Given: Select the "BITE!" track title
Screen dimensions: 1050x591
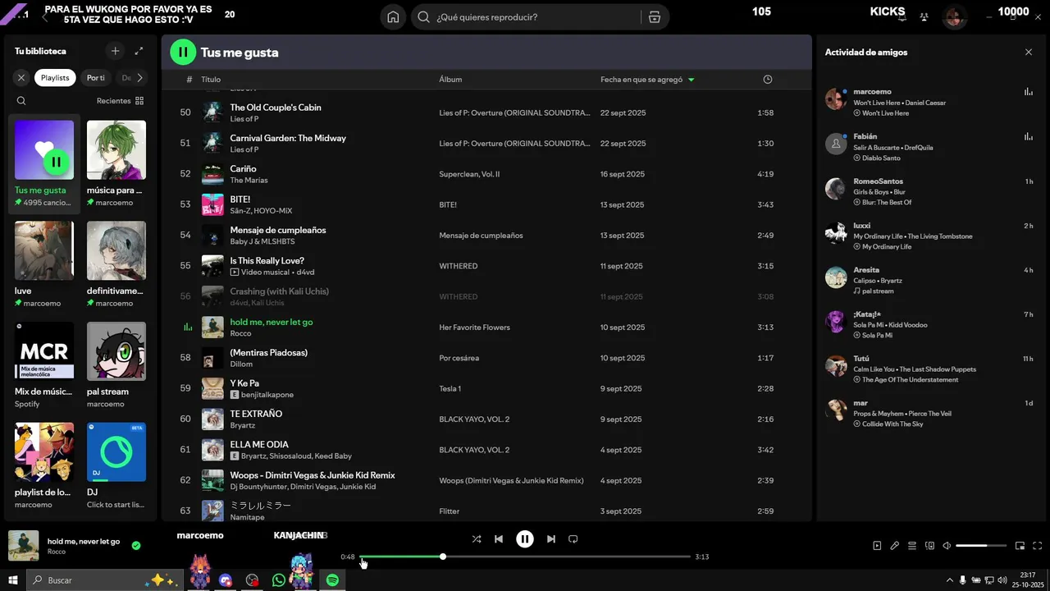Looking at the screenshot, I should click(x=240, y=199).
